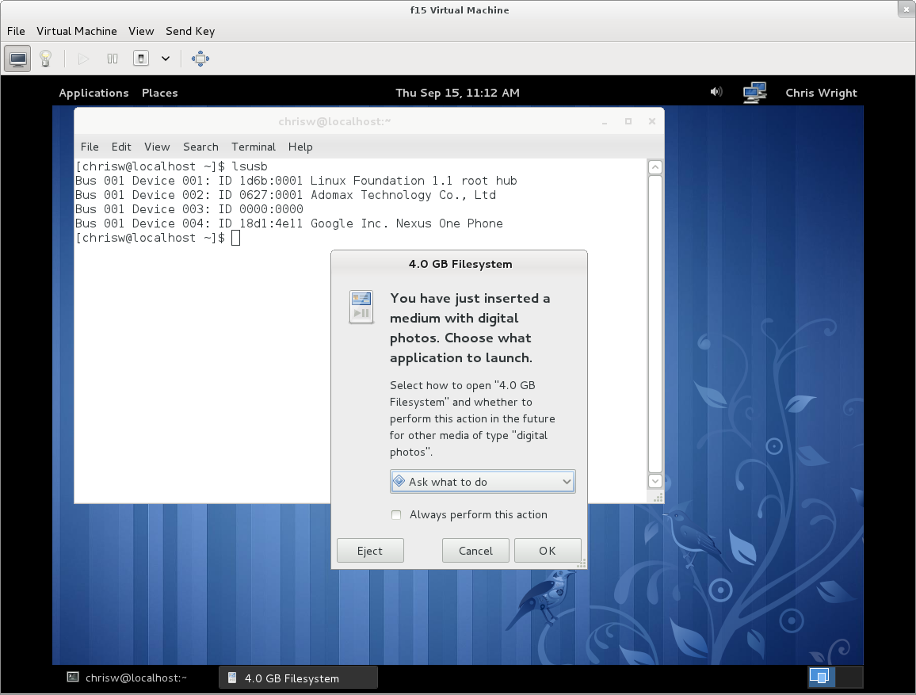Screen dimensions: 916x695
Task: Switch to chrisw@localhost:~ taskbar item
Action: [128, 678]
